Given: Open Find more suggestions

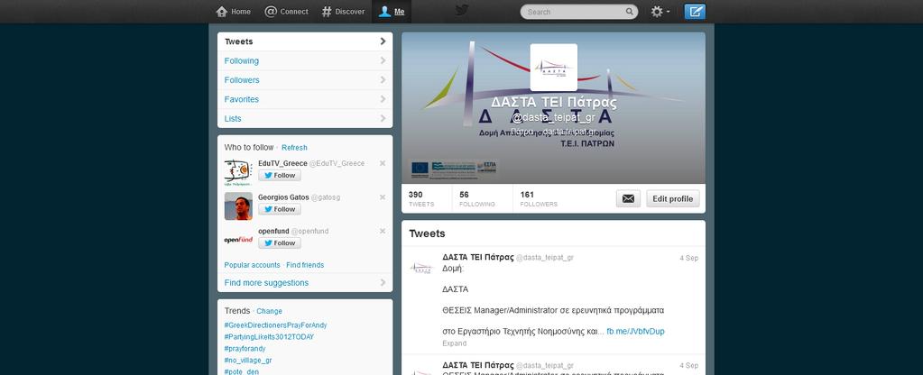Looking at the screenshot, I should (x=305, y=283).
